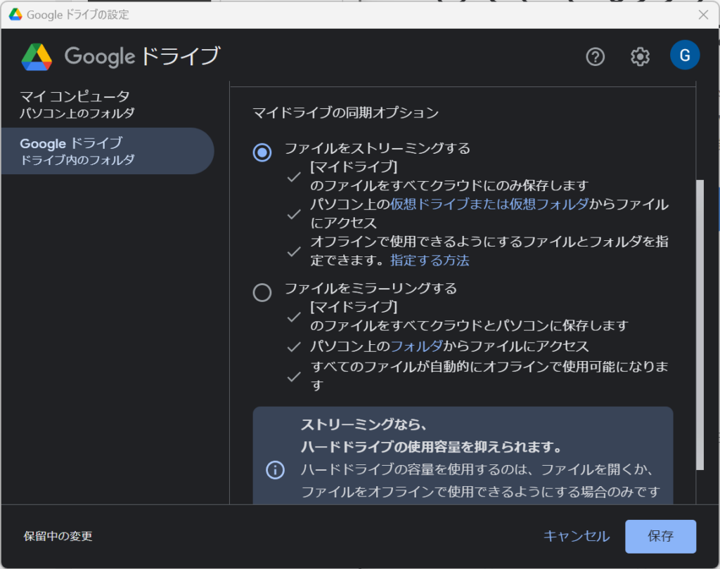Click the マイドライブの同期オプション heading
Viewport: 720px width, 569px height.
tap(345, 112)
